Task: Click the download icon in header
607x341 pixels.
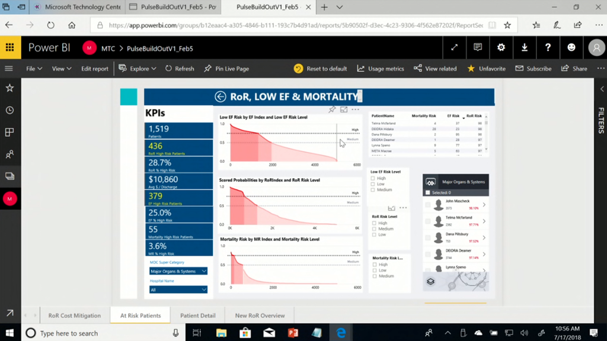Action: tap(524, 47)
